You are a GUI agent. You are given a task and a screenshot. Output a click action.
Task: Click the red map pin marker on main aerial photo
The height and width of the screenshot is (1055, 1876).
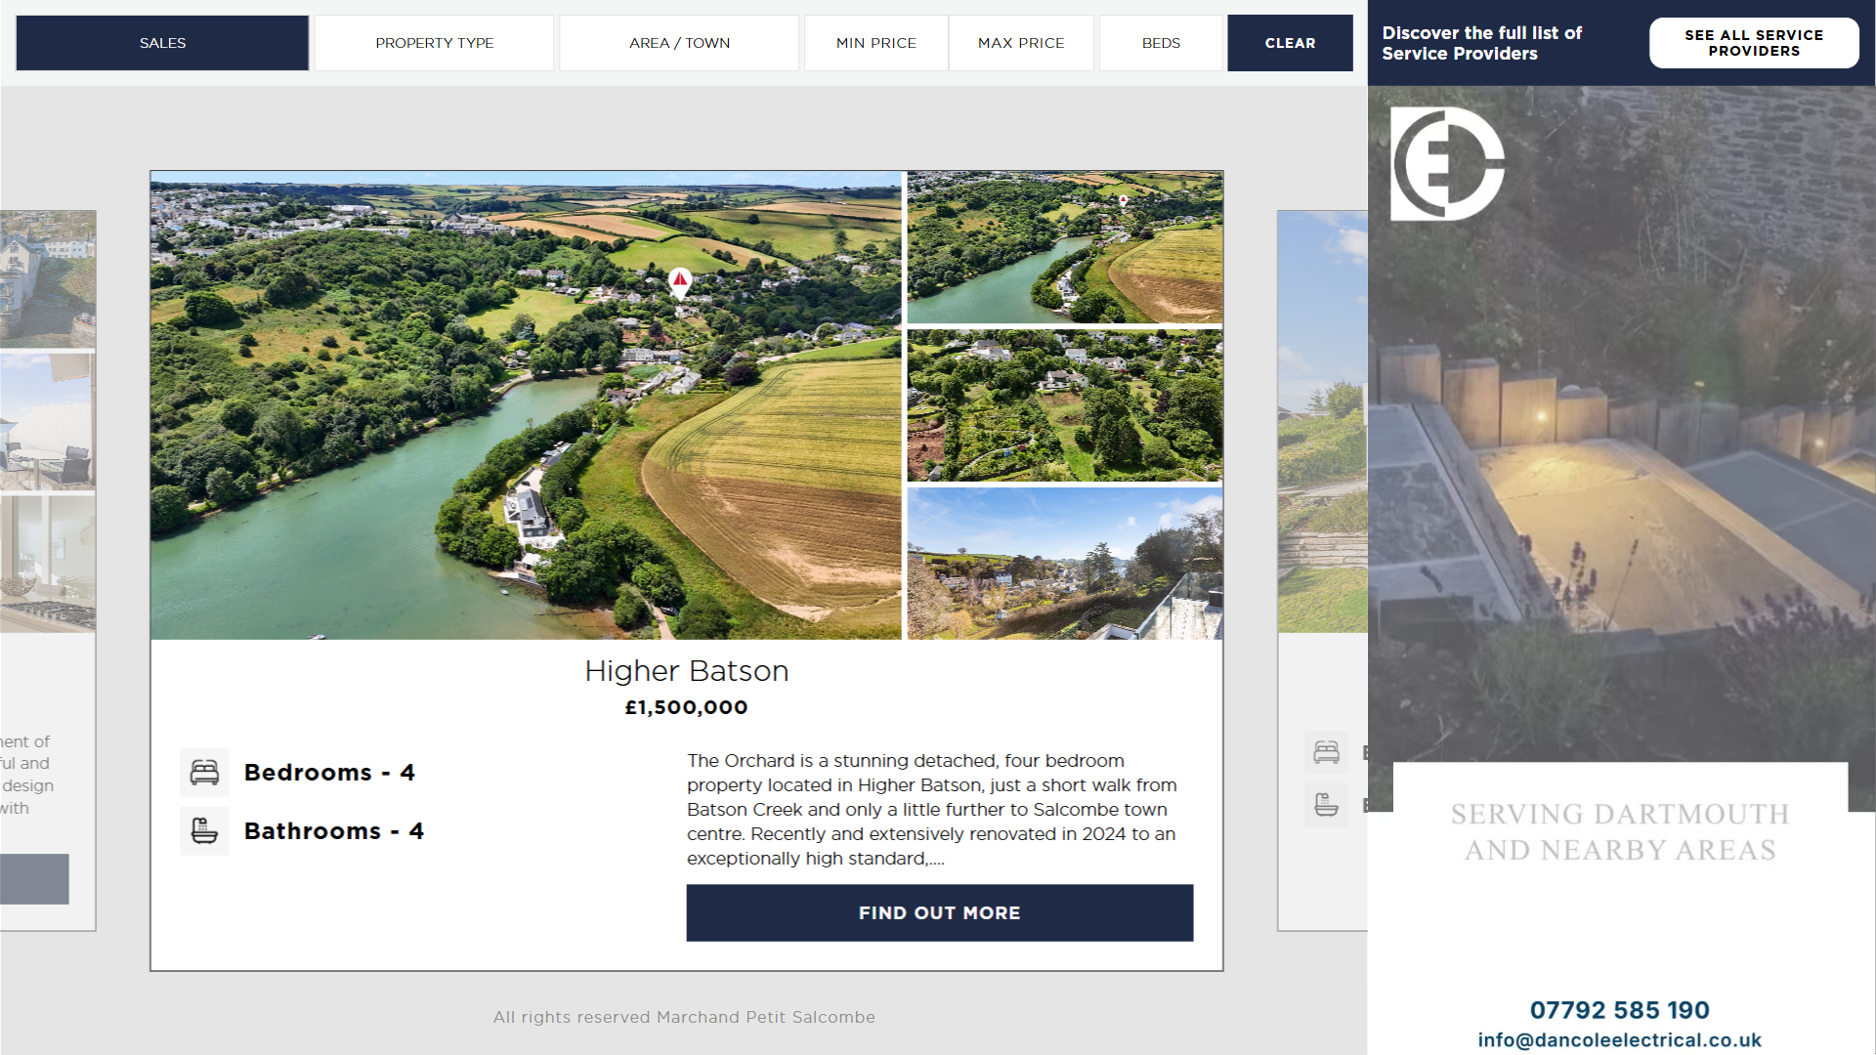coord(680,282)
